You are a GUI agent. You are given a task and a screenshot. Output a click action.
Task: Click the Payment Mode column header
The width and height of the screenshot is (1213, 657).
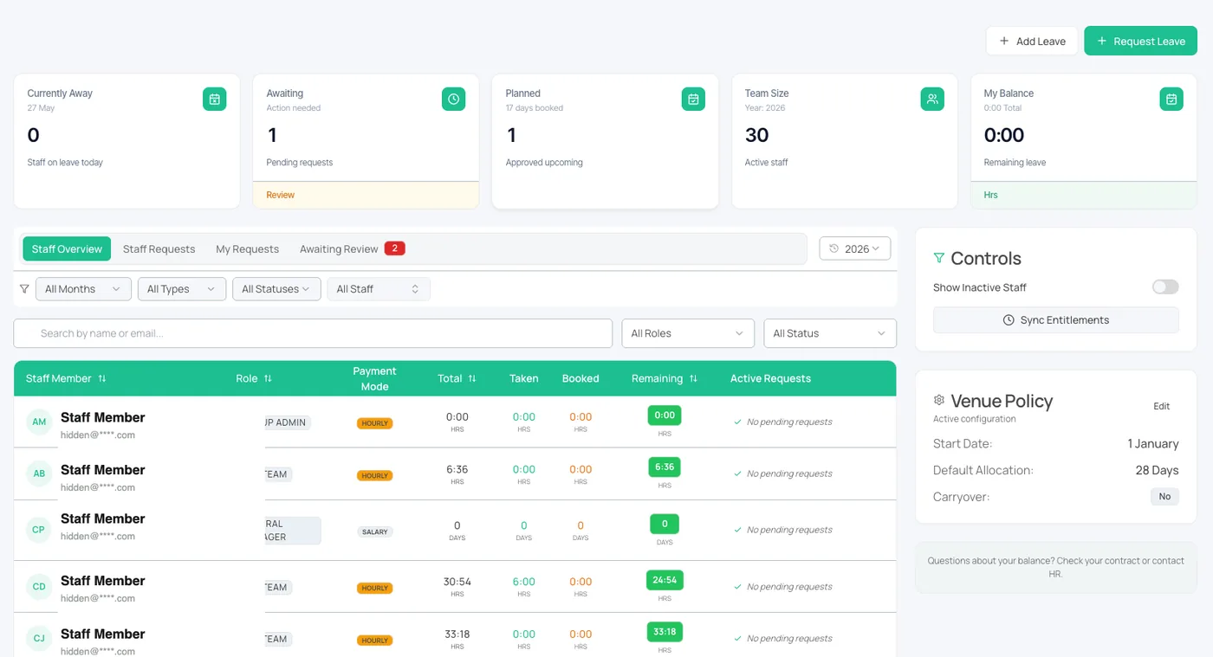point(374,378)
